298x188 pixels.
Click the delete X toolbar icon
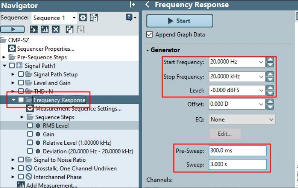point(56,29)
